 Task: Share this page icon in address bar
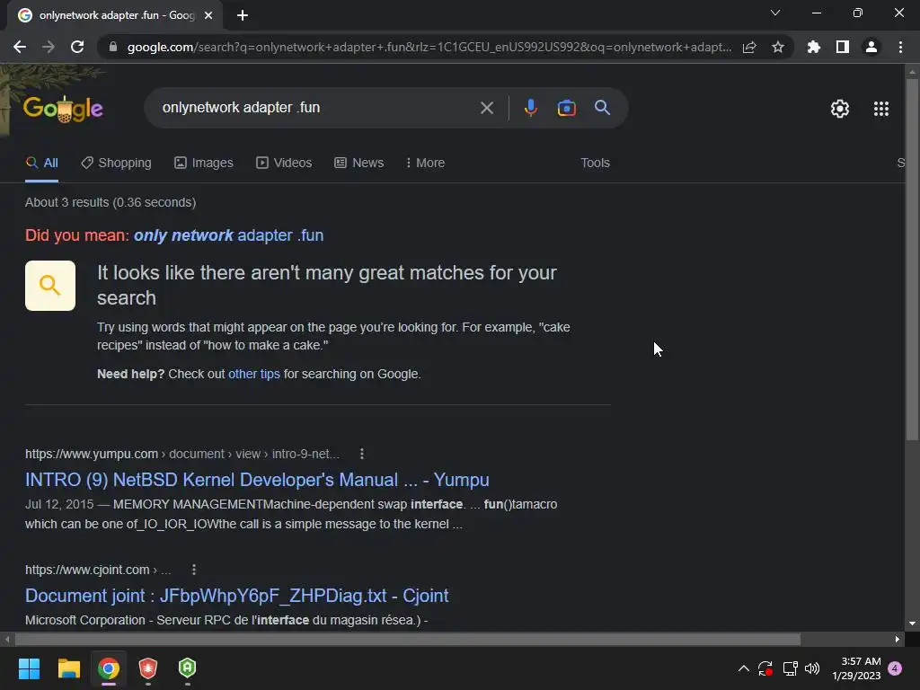(749, 47)
